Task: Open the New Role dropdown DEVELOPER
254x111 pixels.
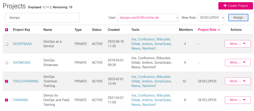Action: click(x=211, y=17)
